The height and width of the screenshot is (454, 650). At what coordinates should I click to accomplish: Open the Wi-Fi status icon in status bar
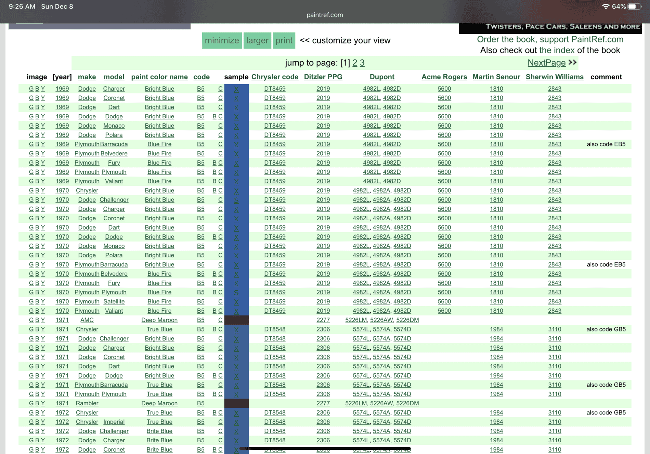[605, 7]
